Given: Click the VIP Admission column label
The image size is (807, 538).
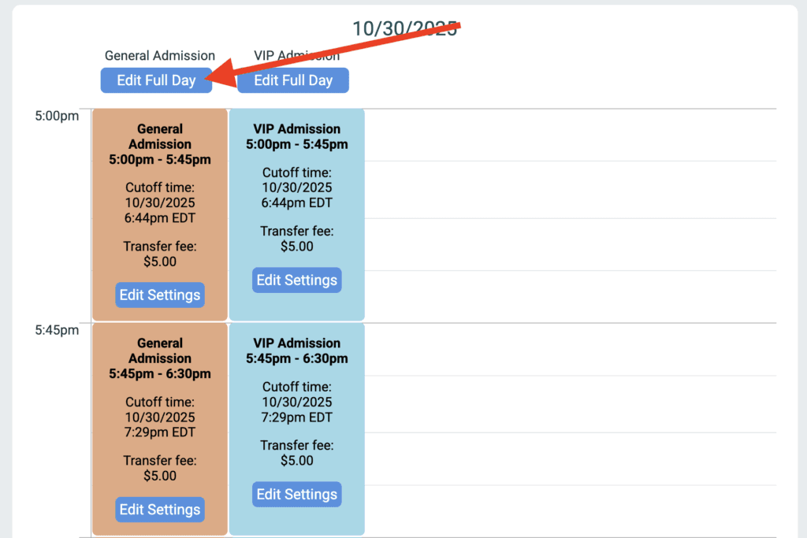Looking at the screenshot, I should (297, 56).
